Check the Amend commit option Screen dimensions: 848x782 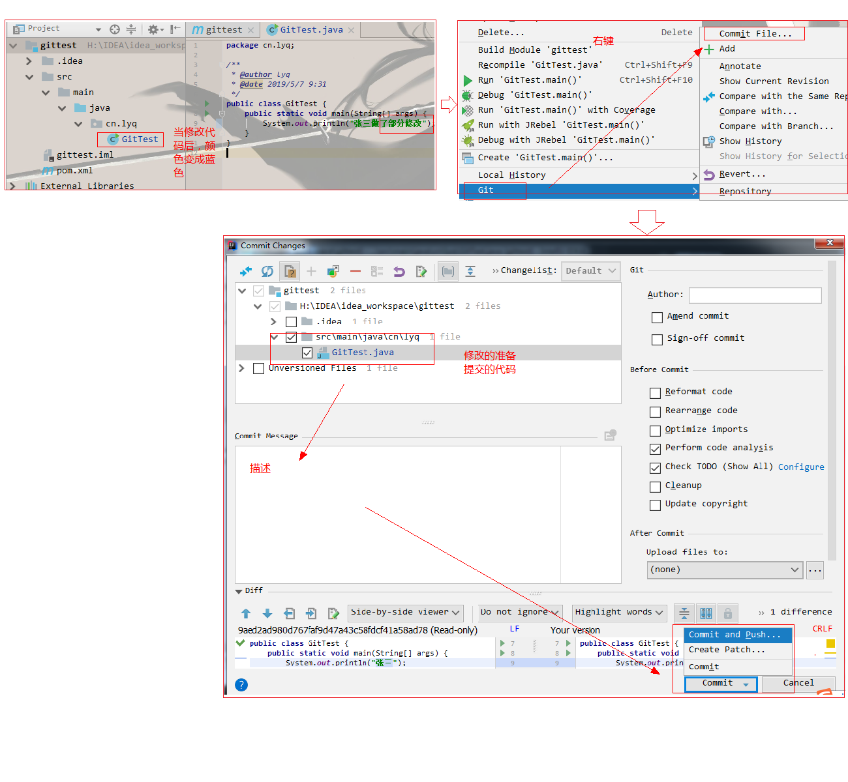pos(657,317)
